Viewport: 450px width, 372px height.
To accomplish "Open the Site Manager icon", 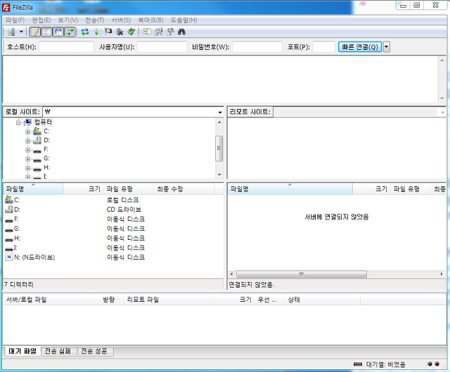I will (11, 32).
